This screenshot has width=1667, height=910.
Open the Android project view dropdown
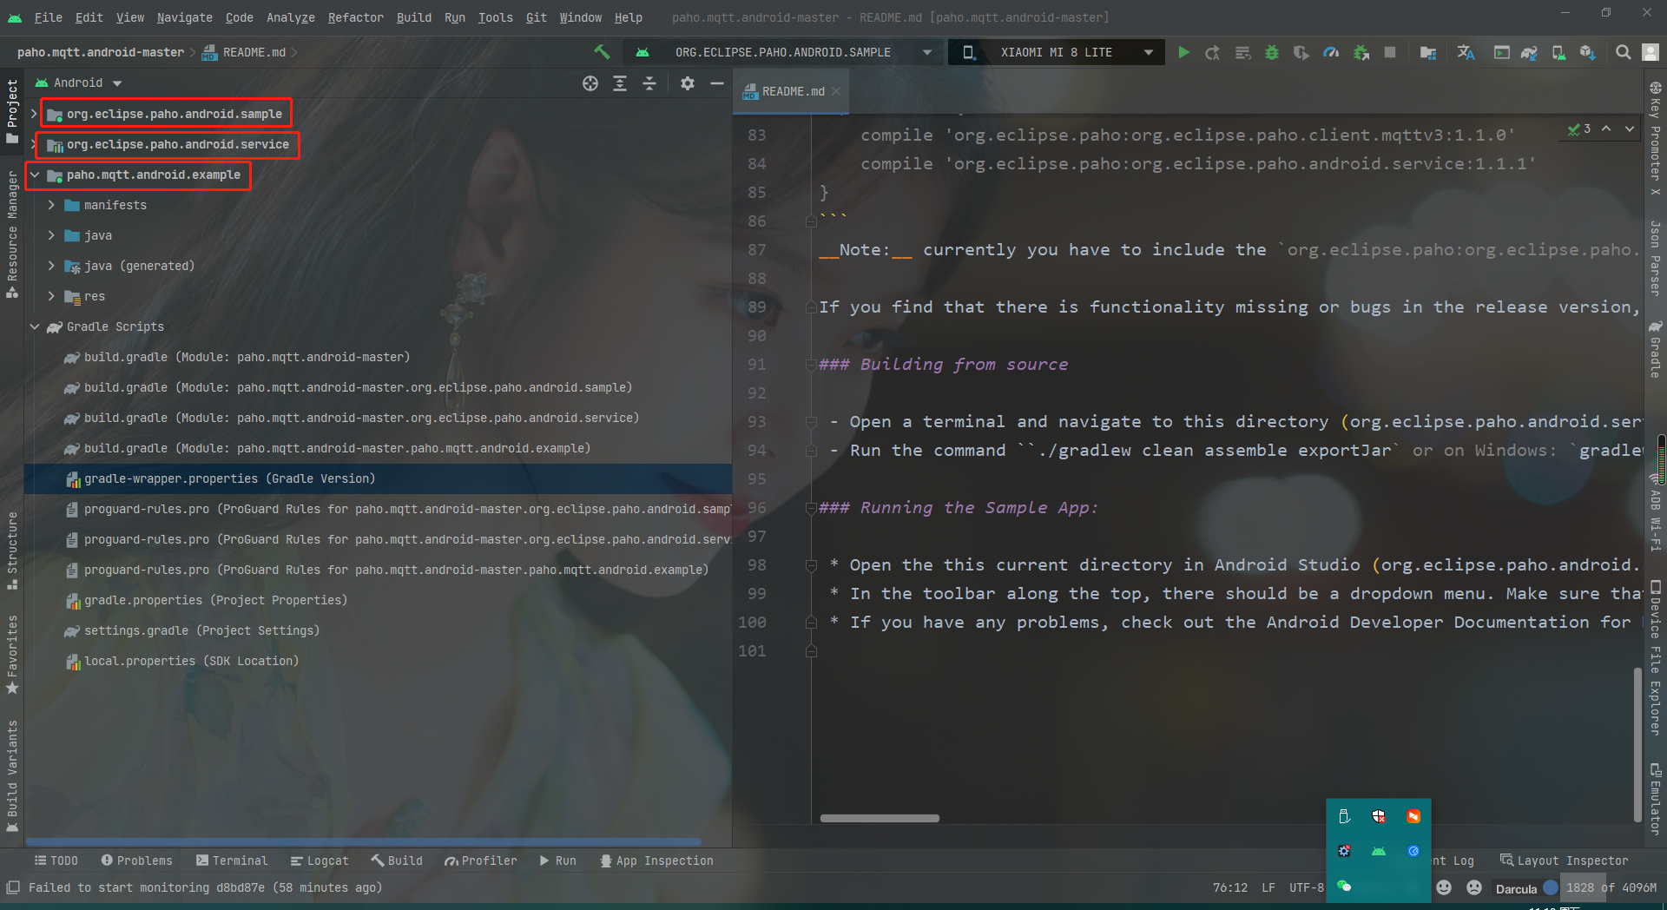pyautogui.click(x=79, y=83)
